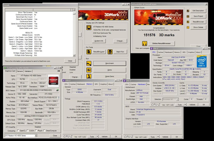Click the Save Project disk icon
The height and width of the screenshot is (141, 214).
click(188, 16)
